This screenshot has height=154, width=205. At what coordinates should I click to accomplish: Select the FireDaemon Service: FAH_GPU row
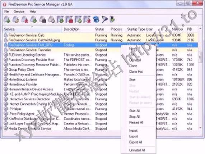coord(101,45)
